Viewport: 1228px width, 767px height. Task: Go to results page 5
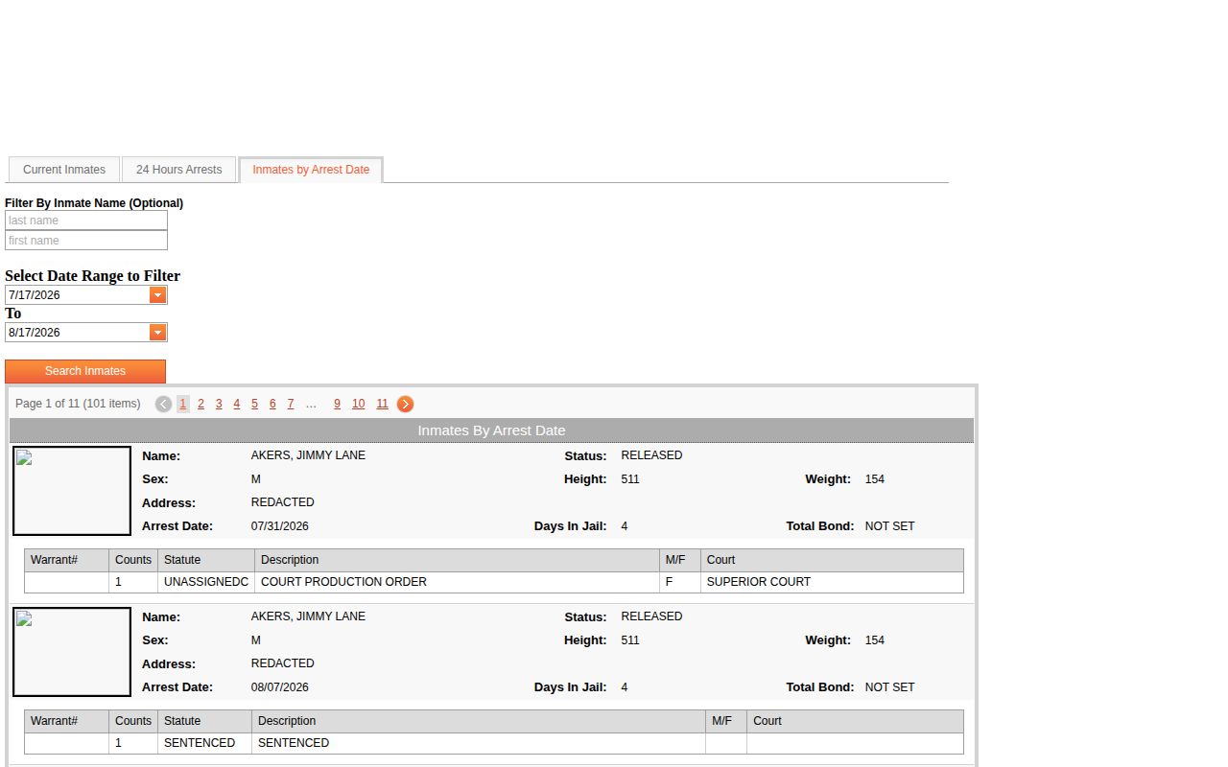pos(254,405)
